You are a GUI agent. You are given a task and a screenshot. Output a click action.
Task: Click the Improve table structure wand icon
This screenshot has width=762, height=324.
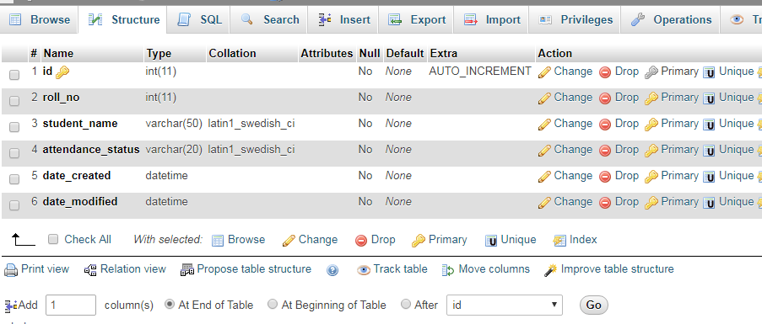tap(550, 270)
